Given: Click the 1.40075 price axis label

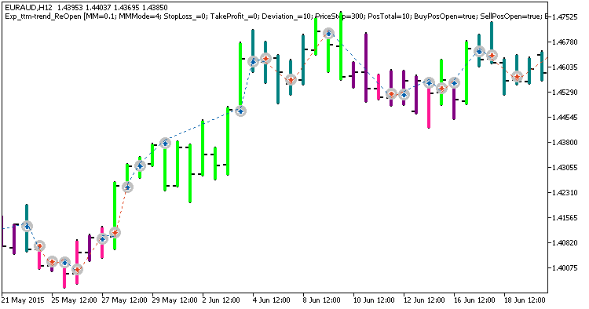Looking at the screenshot, I should (565, 268).
